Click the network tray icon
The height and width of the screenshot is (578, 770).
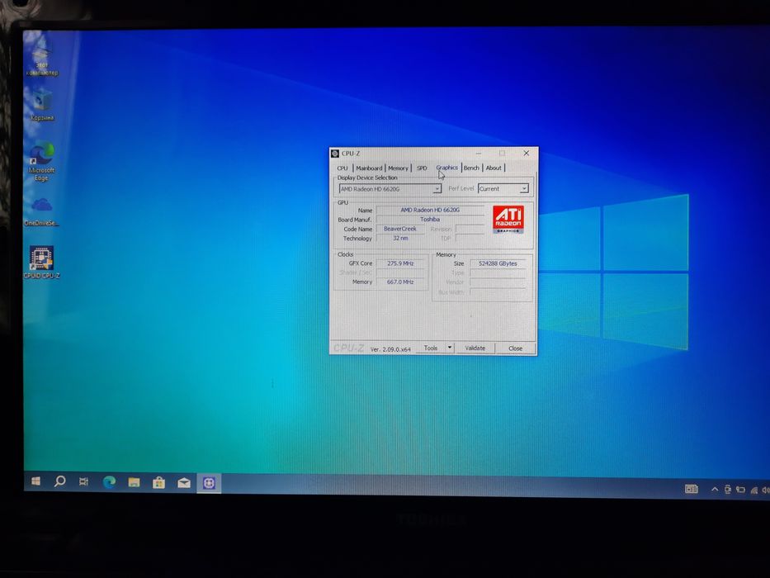[x=754, y=490]
